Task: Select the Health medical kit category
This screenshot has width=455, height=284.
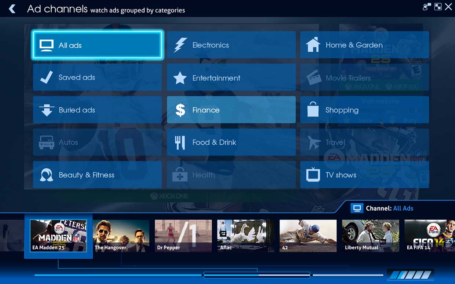Action: point(231,175)
